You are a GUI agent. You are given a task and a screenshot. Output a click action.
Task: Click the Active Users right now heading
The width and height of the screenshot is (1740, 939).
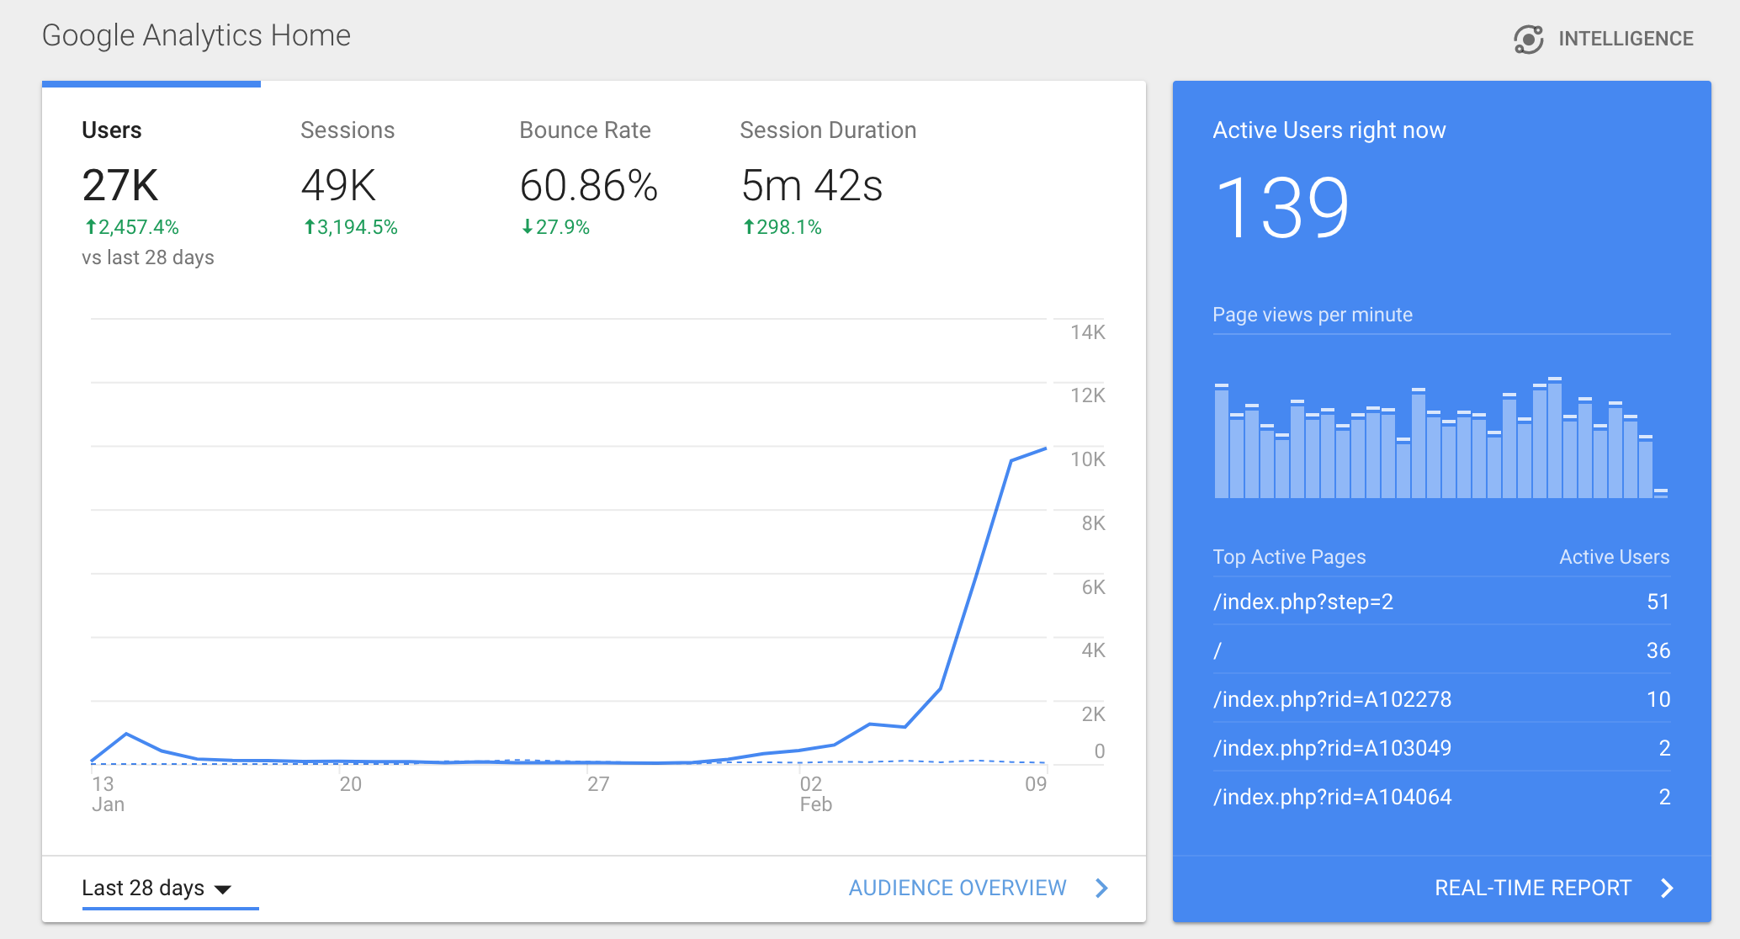point(1329,130)
